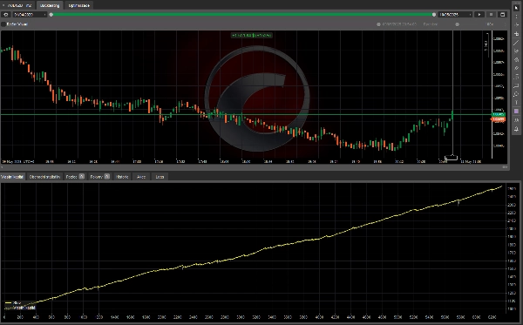The image size is (523, 325).
Task: Click the scroll arrow below chart's right corner
Action: (505, 167)
